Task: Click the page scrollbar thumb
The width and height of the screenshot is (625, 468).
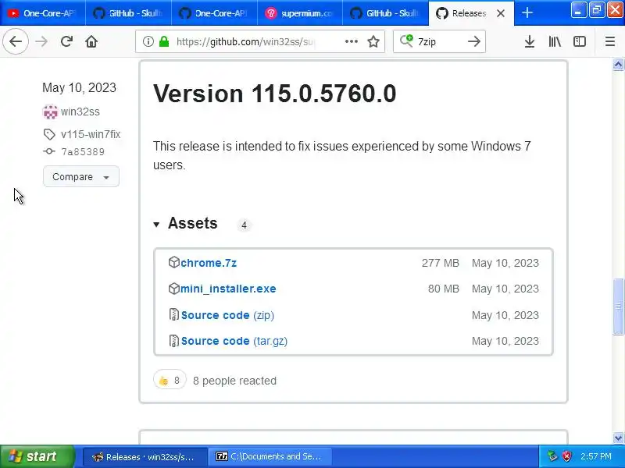Action: point(618,307)
